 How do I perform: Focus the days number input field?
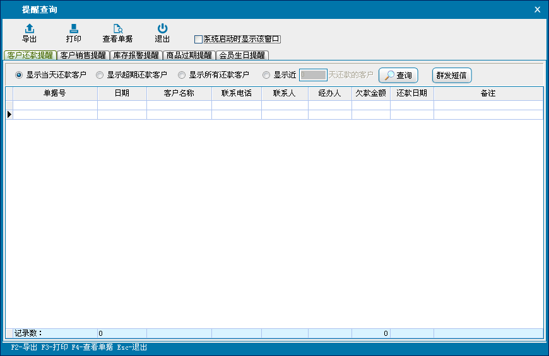pos(313,75)
